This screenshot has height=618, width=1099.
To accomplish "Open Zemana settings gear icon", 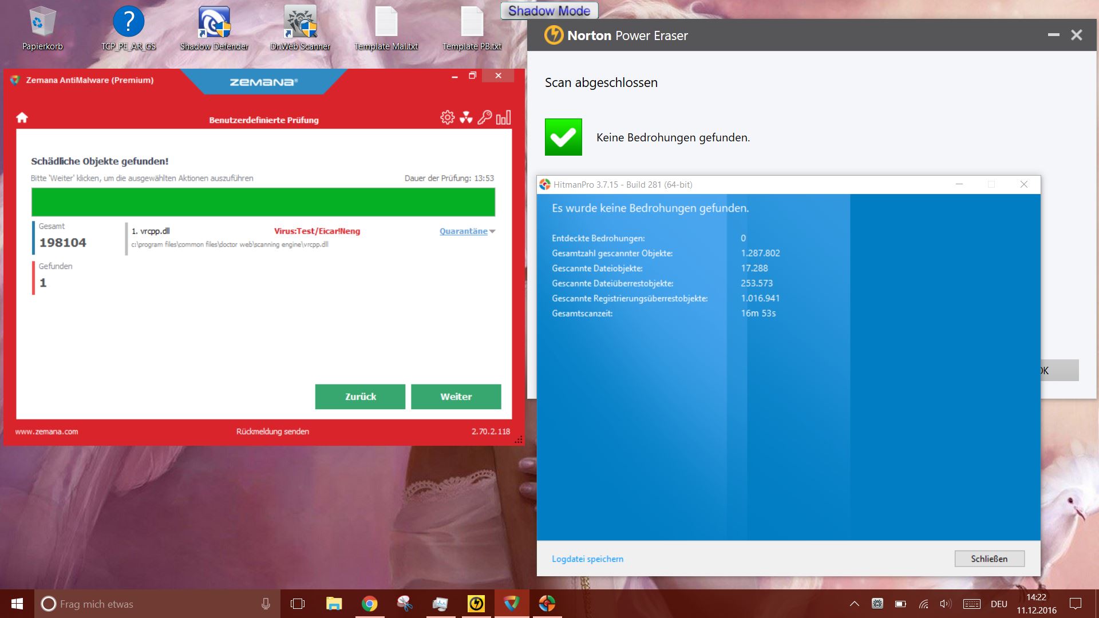I will [x=447, y=118].
